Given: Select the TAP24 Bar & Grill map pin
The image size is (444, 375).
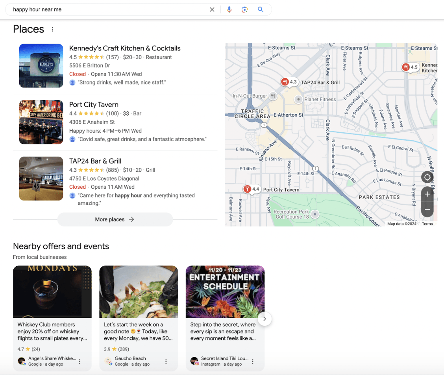Looking at the screenshot, I should (285, 82).
